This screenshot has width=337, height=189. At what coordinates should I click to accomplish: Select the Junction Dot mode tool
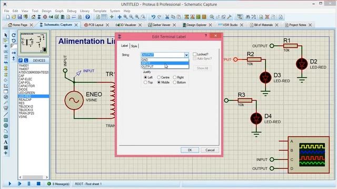[x=6, y=46]
